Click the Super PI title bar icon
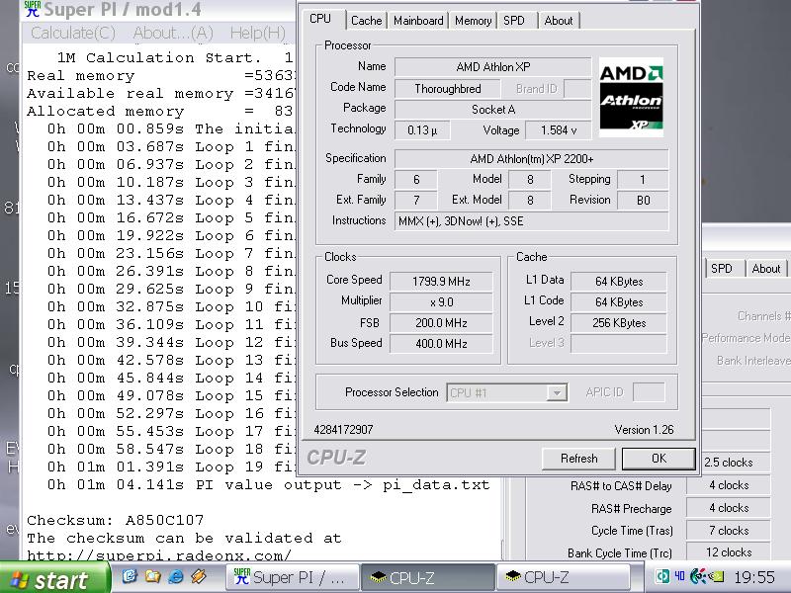791x593 pixels. click(x=33, y=9)
